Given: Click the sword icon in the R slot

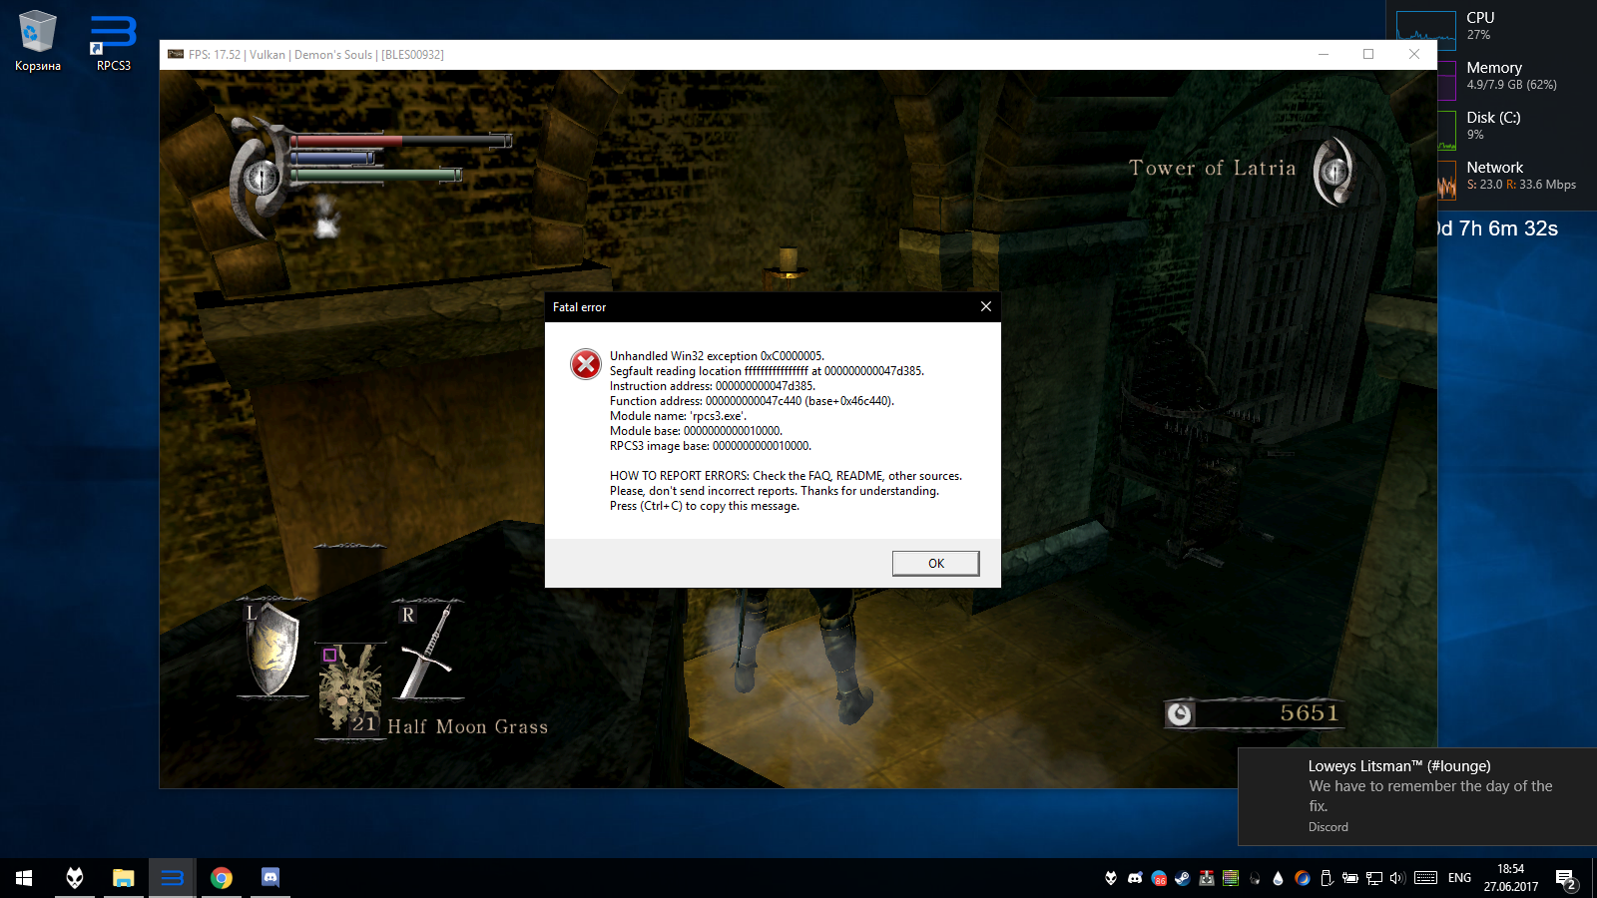Looking at the screenshot, I should coord(429,651).
